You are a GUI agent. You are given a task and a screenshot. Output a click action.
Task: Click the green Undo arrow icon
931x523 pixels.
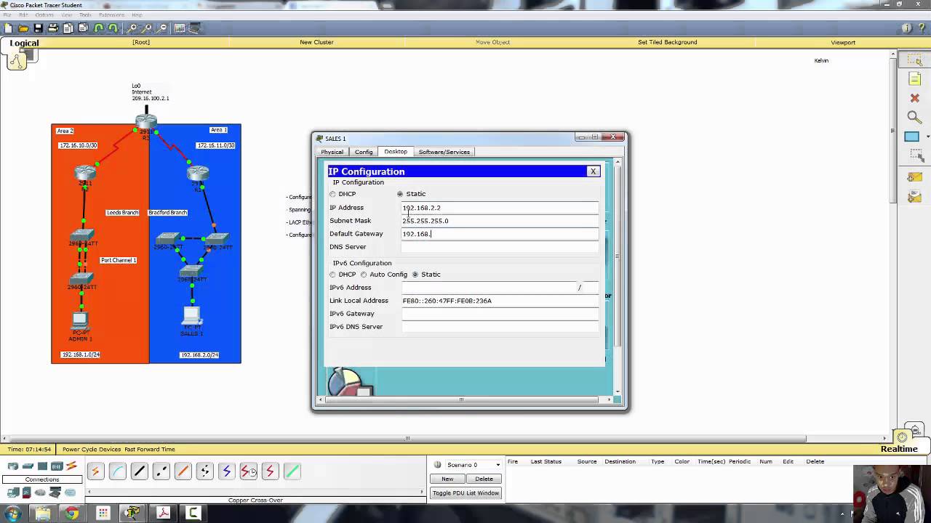click(98, 28)
